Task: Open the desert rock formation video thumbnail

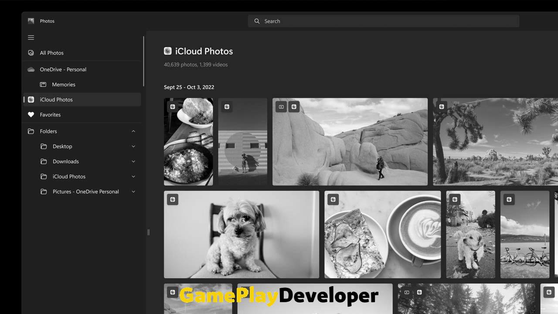Action: coord(350,142)
